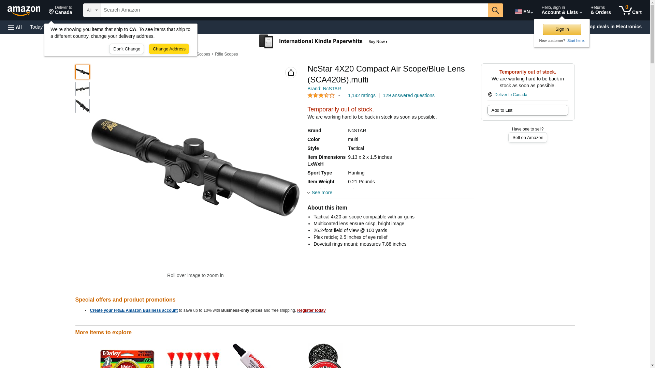
Task: Open Account & Lists menu
Action: tap(562, 10)
